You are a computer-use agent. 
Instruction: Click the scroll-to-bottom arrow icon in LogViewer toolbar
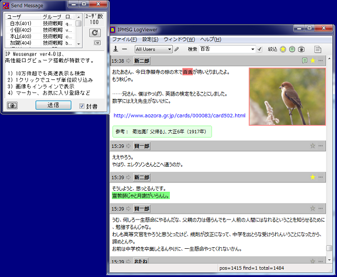click(x=115, y=49)
